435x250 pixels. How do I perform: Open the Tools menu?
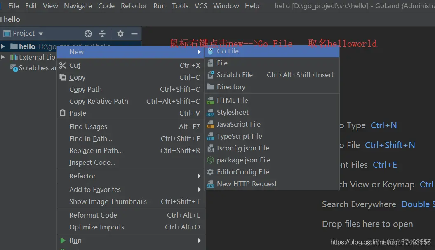point(180,6)
